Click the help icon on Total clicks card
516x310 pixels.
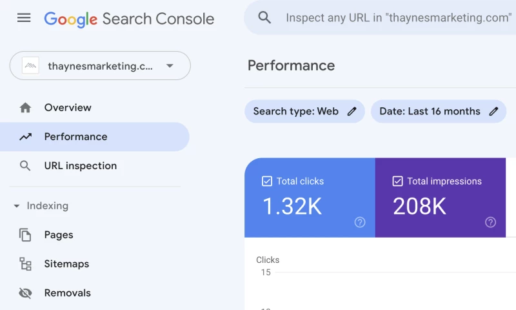360,222
